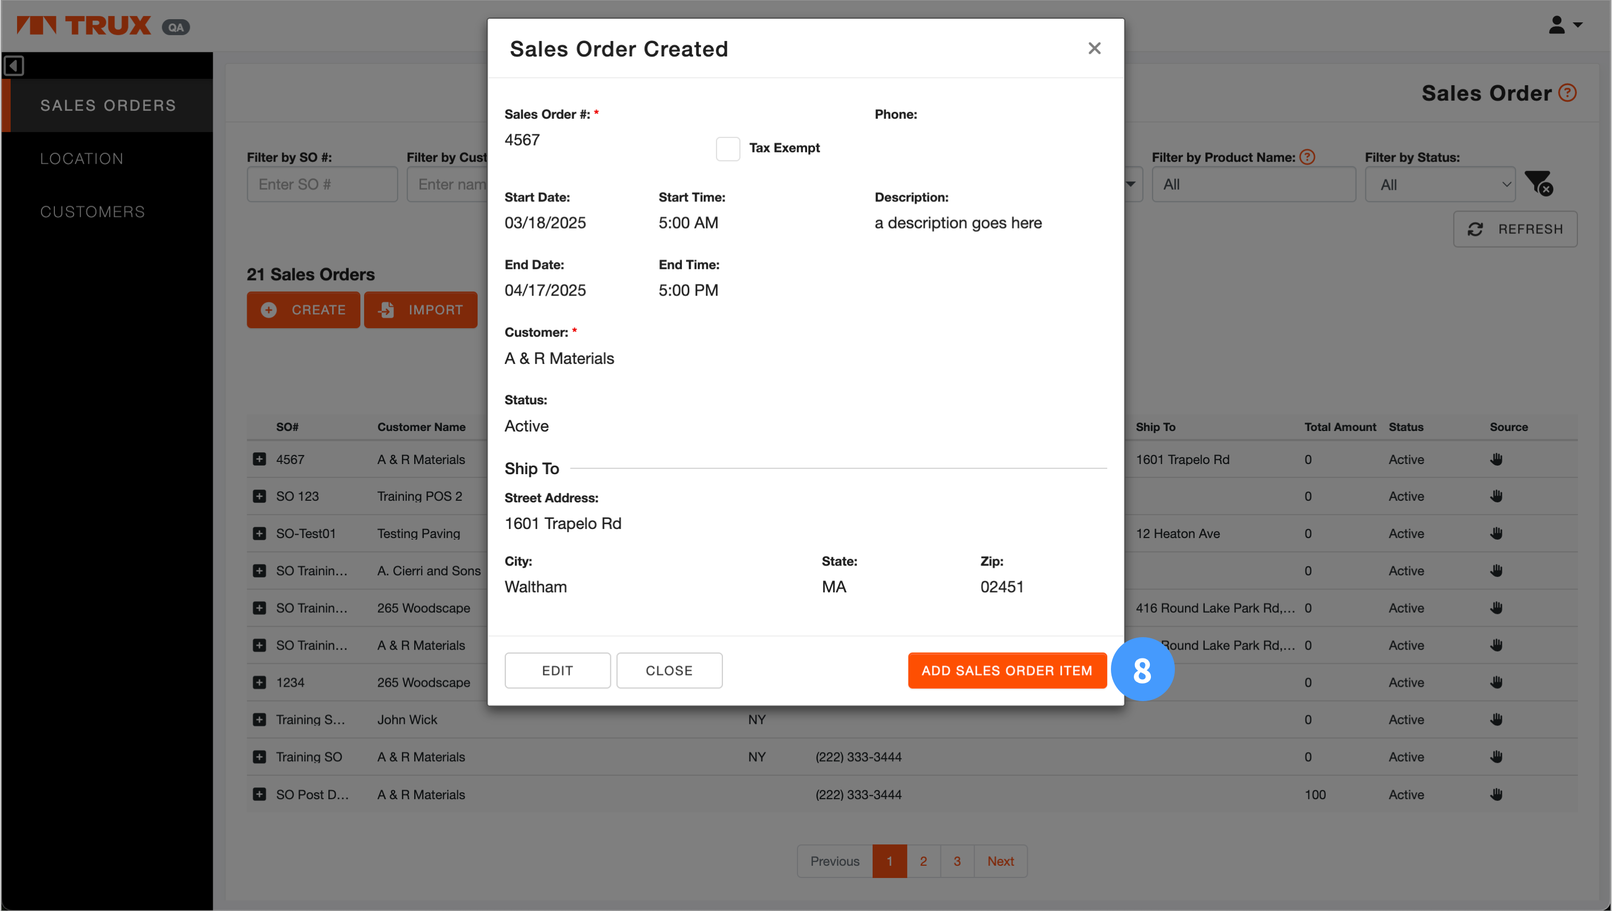The width and height of the screenshot is (1612, 911).
Task: Expand row for sales order 4567
Action: click(x=259, y=459)
